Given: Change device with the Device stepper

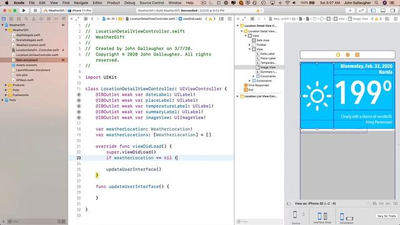Looking at the screenshot, I should [x=304, y=214].
